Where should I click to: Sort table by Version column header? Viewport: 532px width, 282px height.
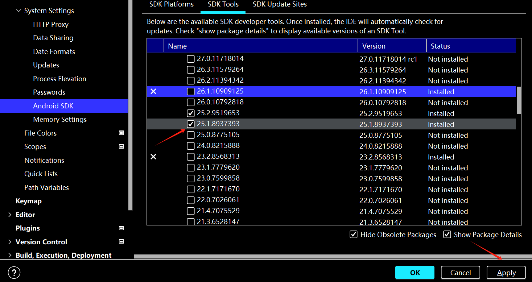392,46
